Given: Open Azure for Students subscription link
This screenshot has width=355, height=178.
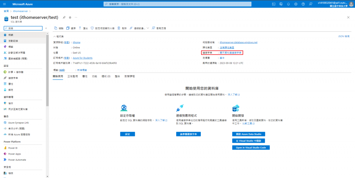Looking at the screenshot, I should tap(83, 58).
